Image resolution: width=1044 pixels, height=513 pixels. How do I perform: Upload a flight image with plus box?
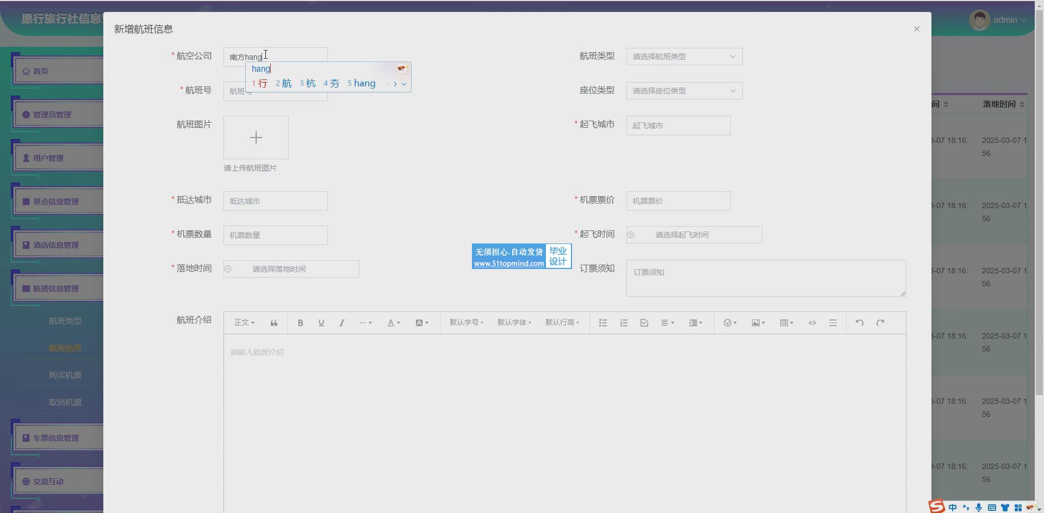coord(256,137)
